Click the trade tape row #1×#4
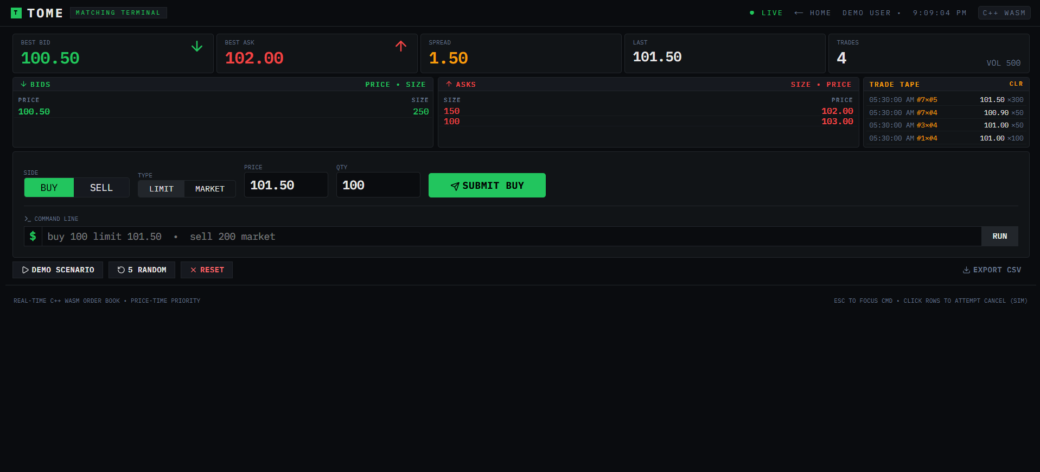 946,138
